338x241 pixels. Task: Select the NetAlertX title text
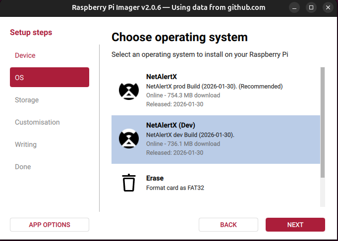coord(162,77)
